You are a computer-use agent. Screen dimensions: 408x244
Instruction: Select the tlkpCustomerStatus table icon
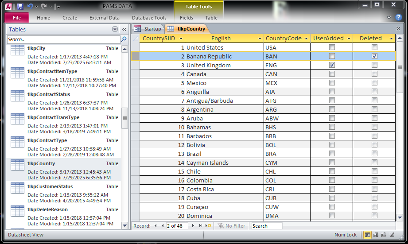[17, 188]
